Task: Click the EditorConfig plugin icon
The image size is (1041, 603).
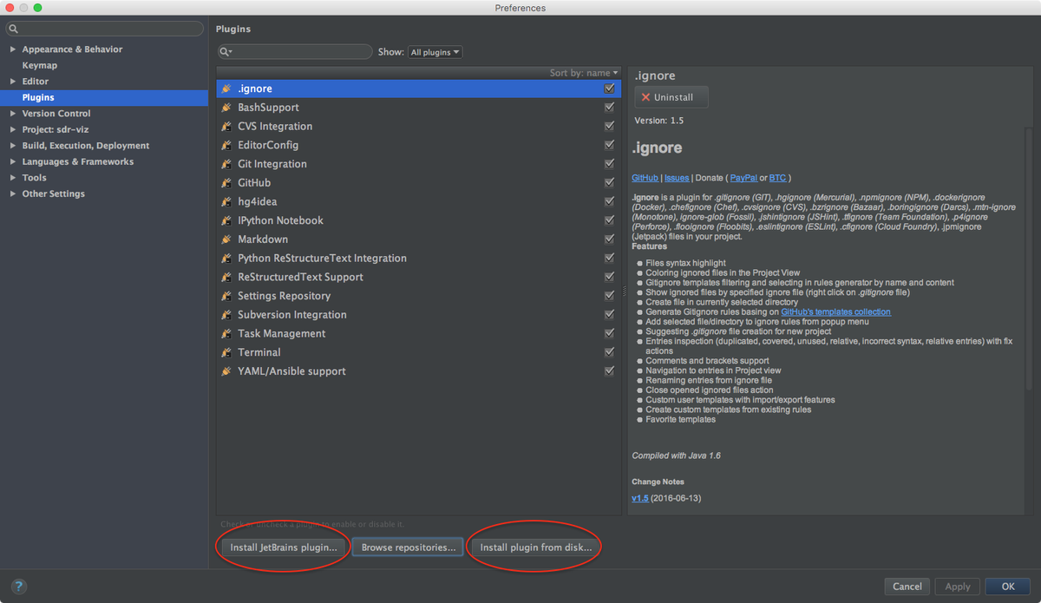Action: tap(226, 145)
